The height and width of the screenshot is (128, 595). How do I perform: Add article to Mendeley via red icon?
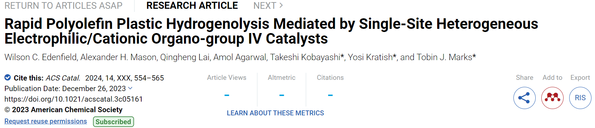click(552, 98)
